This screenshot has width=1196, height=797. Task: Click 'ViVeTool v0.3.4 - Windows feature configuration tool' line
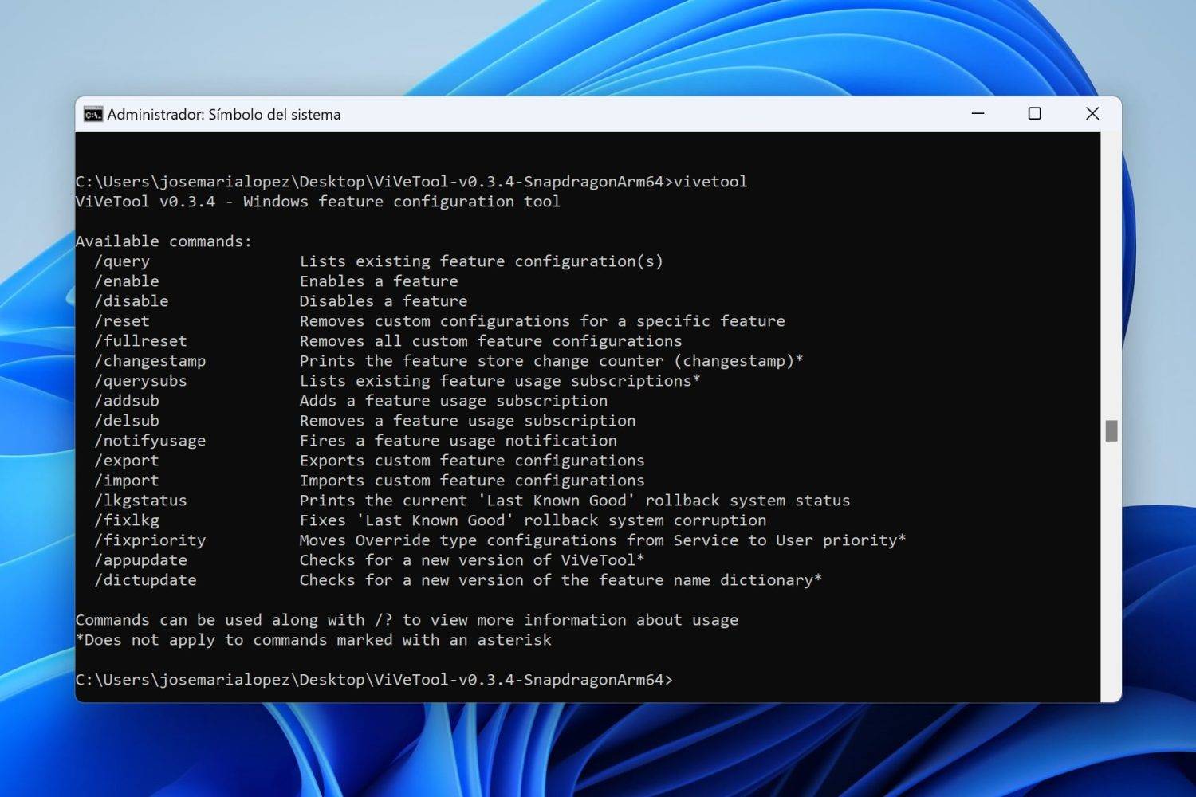318,202
